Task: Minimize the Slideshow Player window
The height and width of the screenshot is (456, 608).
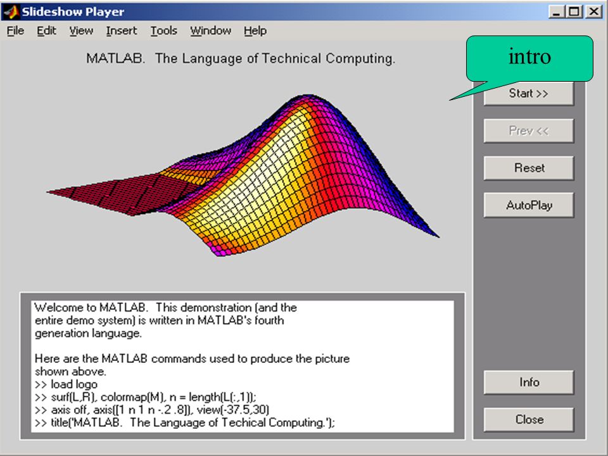Action: click(557, 11)
